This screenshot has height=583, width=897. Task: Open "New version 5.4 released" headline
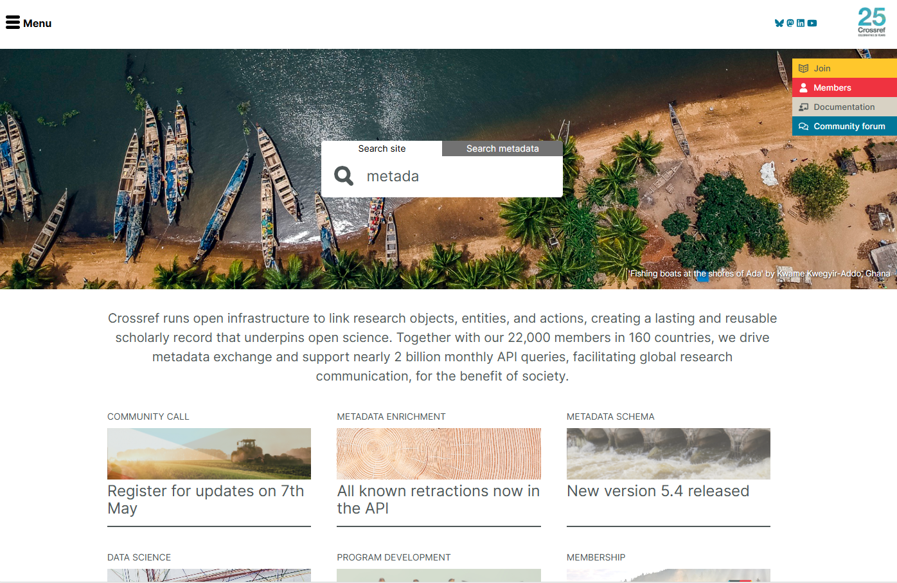pos(658,491)
